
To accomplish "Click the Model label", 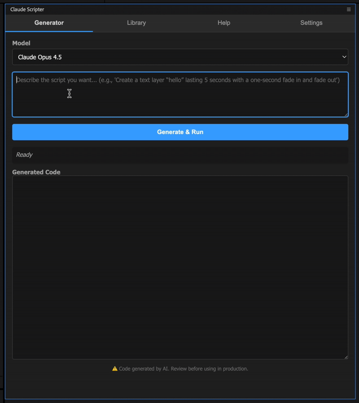I will click(x=22, y=43).
